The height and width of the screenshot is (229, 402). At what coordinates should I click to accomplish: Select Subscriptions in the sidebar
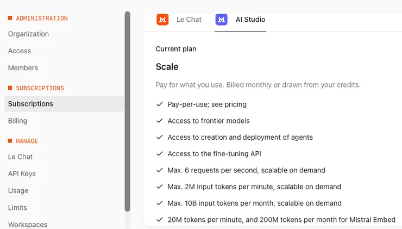tap(30, 104)
